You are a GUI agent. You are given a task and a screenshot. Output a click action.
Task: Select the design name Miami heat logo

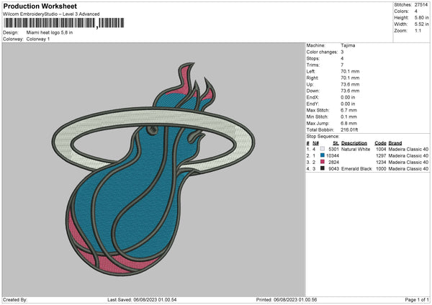[x=50, y=32]
